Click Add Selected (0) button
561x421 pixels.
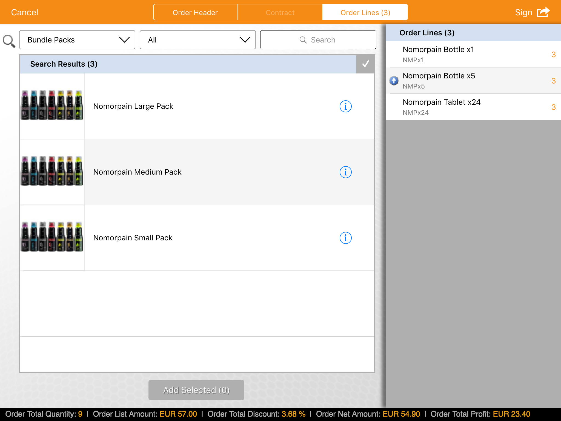tap(196, 390)
